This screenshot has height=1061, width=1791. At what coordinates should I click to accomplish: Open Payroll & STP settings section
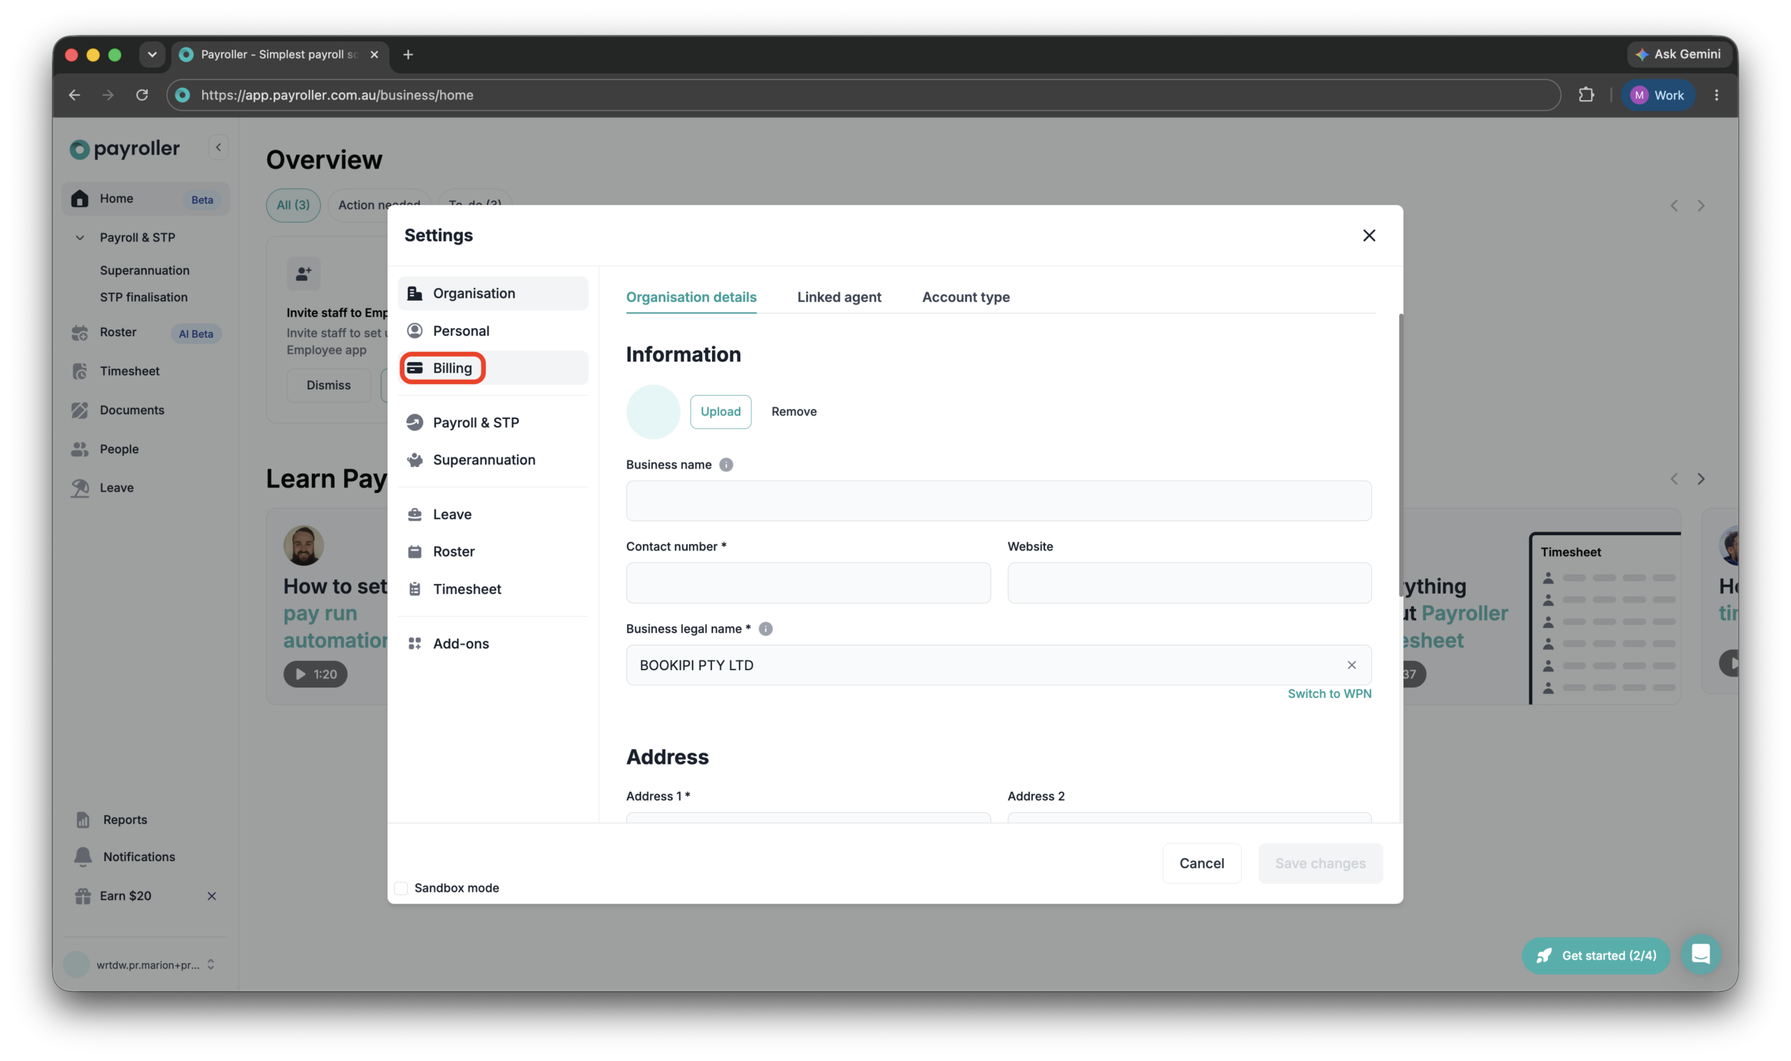click(493, 422)
